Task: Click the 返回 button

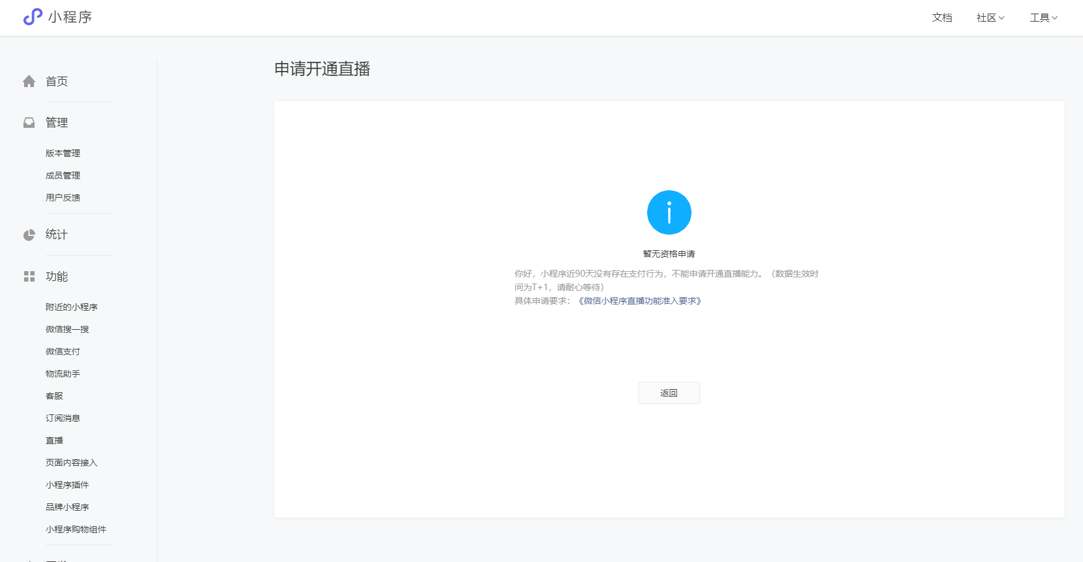Action: tap(669, 393)
